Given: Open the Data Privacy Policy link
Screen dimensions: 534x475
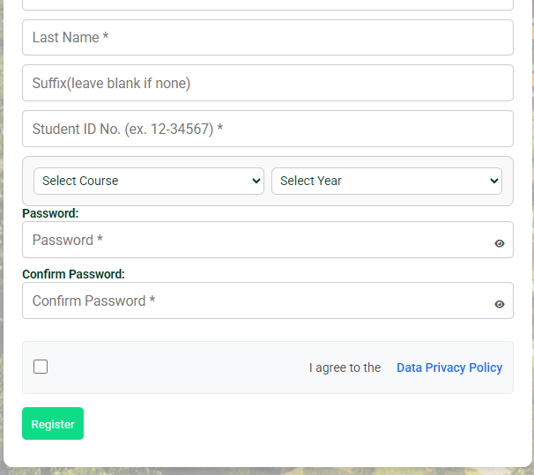Looking at the screenshot, I should tap(449, 367).
